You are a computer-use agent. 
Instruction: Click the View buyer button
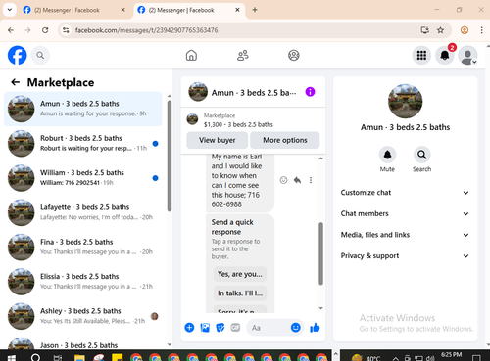point(218,140)
